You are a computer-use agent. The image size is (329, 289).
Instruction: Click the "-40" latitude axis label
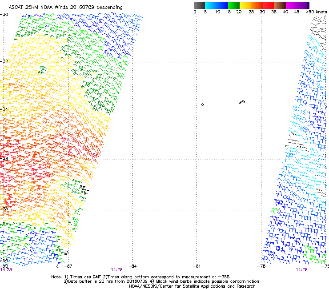click(4, 261)
